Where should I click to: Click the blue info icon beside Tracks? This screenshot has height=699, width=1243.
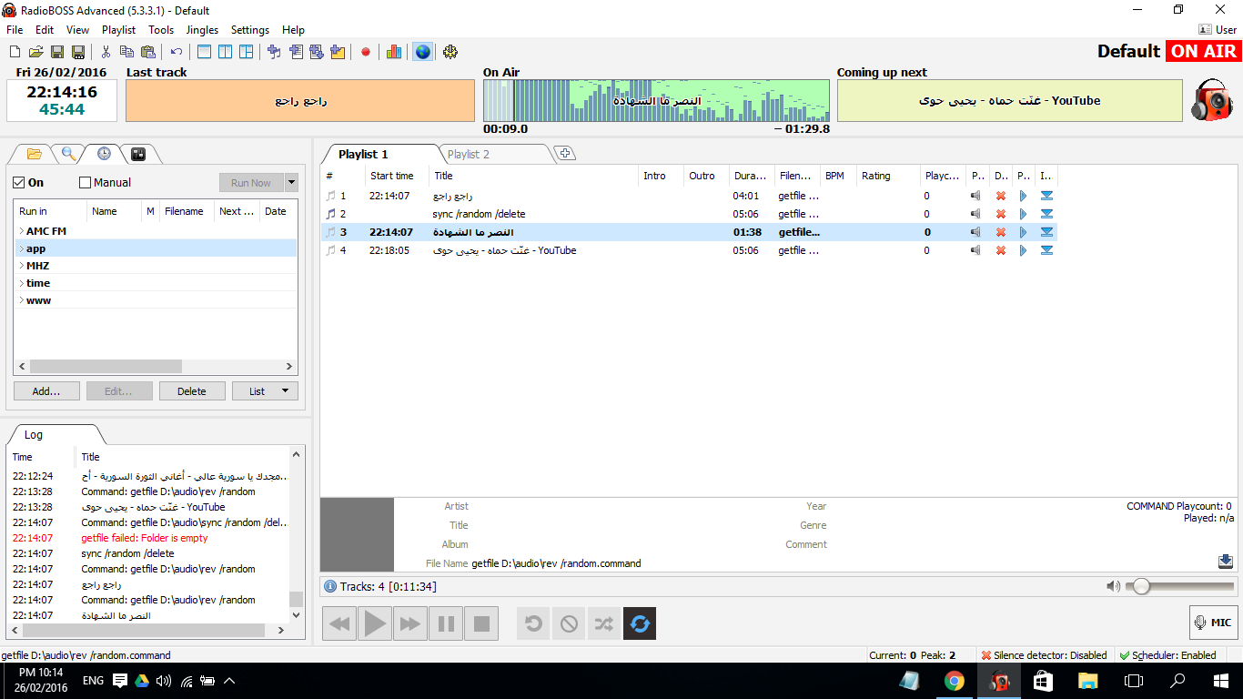coord(330,587)
